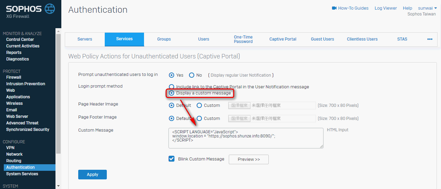Open Routing in the sidebar
The image size is (441, 189).
click(14, 161)
